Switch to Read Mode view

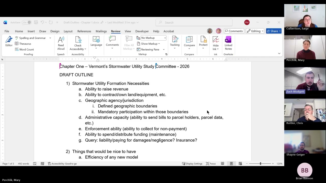tap(222, 164)
